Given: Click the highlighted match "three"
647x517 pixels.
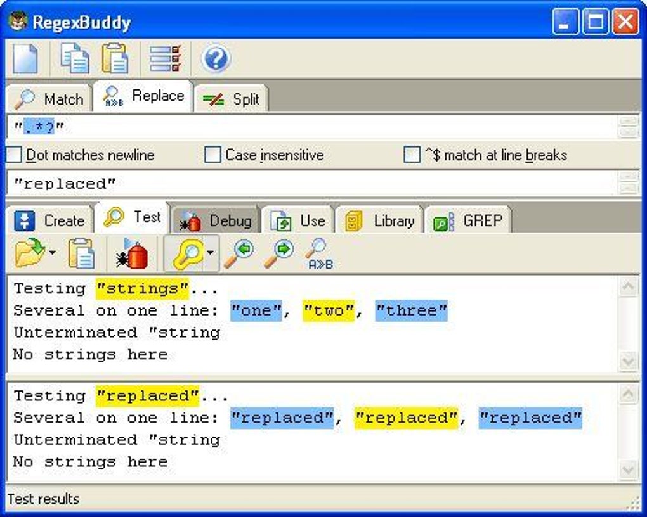Looking at the screenshot, I should pyautogui.click(x=412, y=310).
